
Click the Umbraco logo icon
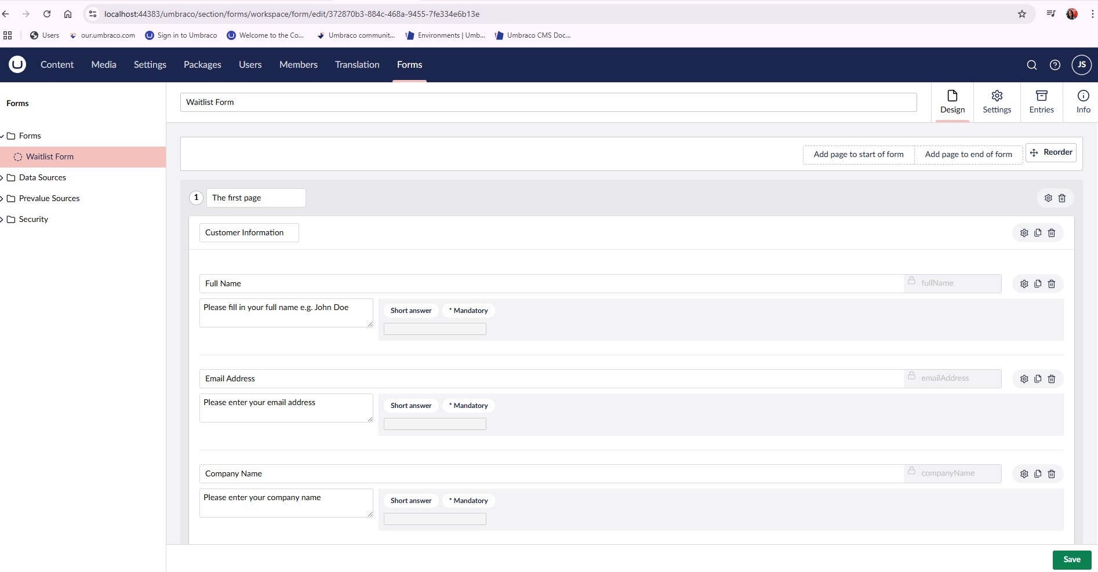pyautogui.click(x=17, y=64)
